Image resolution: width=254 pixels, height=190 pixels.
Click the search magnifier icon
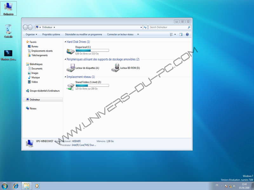(189, 27)
